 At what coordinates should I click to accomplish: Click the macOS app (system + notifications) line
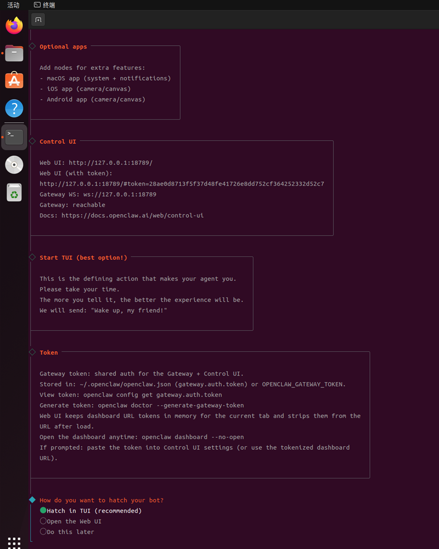click(105, 78)
